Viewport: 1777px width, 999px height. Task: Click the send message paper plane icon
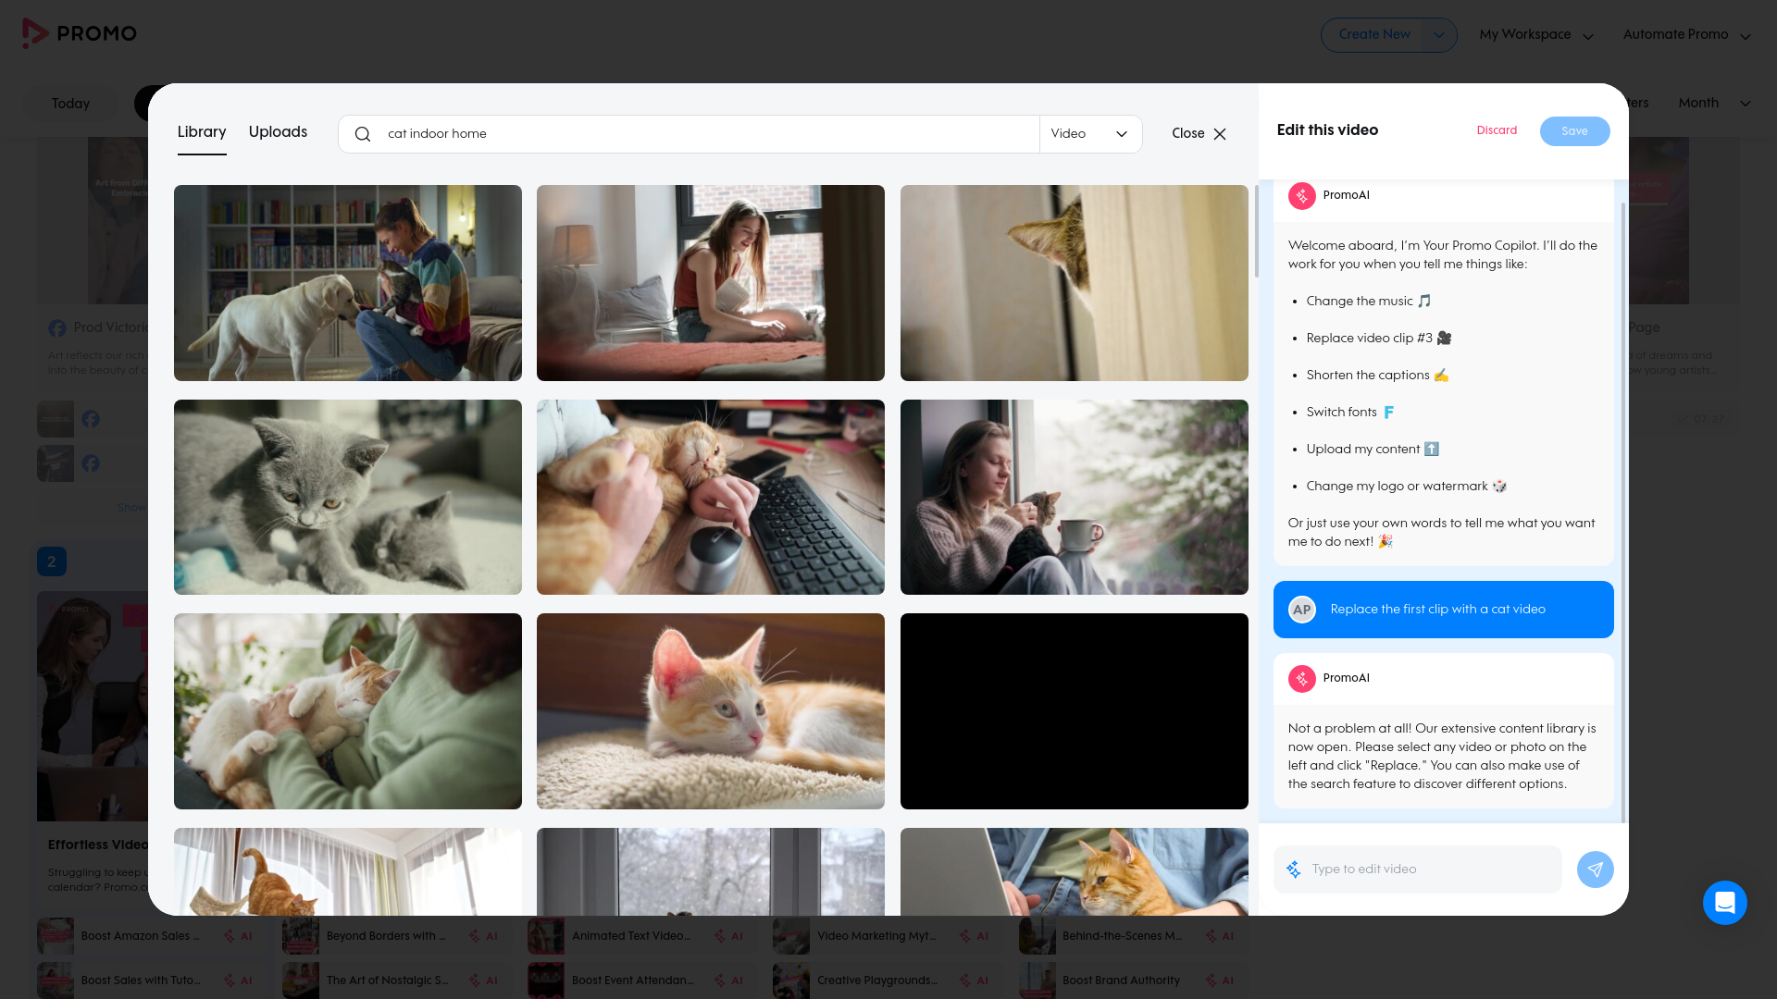[x=1595, y=869]
